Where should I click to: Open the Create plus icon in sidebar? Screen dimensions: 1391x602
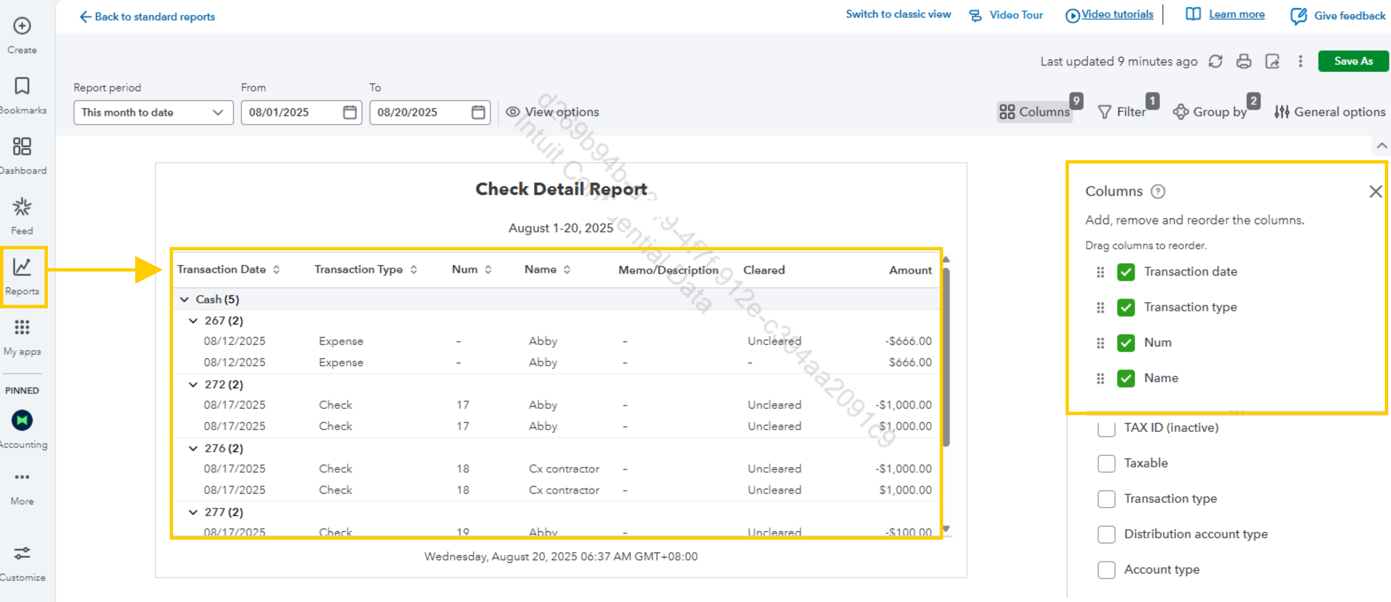point(22,26)
